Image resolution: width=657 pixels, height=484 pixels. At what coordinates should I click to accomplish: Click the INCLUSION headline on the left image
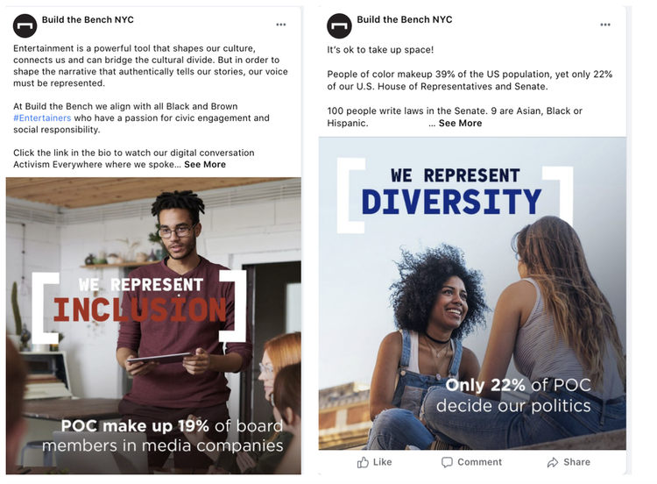[x=139, y=310]
